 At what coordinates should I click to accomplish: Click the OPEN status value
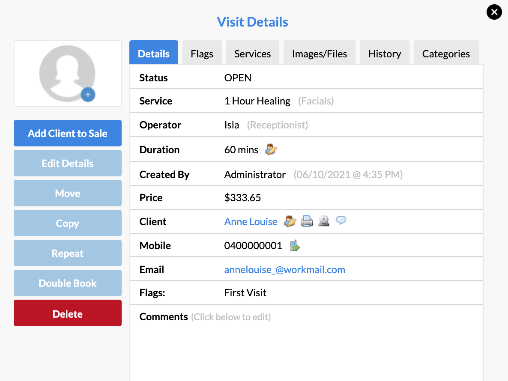coord(238,77)
